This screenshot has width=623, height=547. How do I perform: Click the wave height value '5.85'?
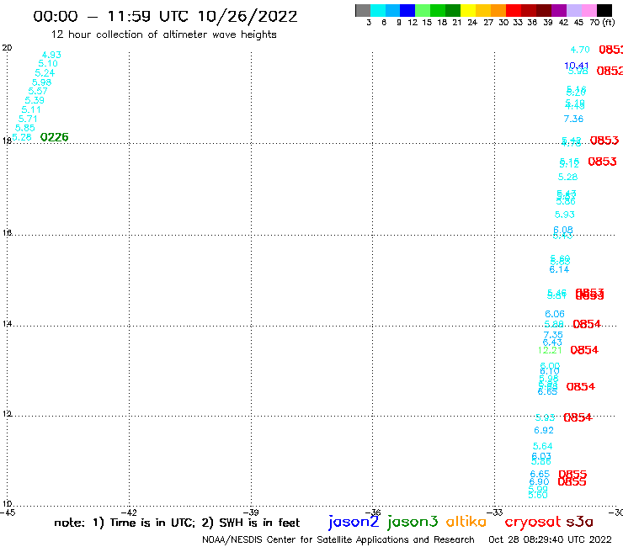tap(25, 128)
